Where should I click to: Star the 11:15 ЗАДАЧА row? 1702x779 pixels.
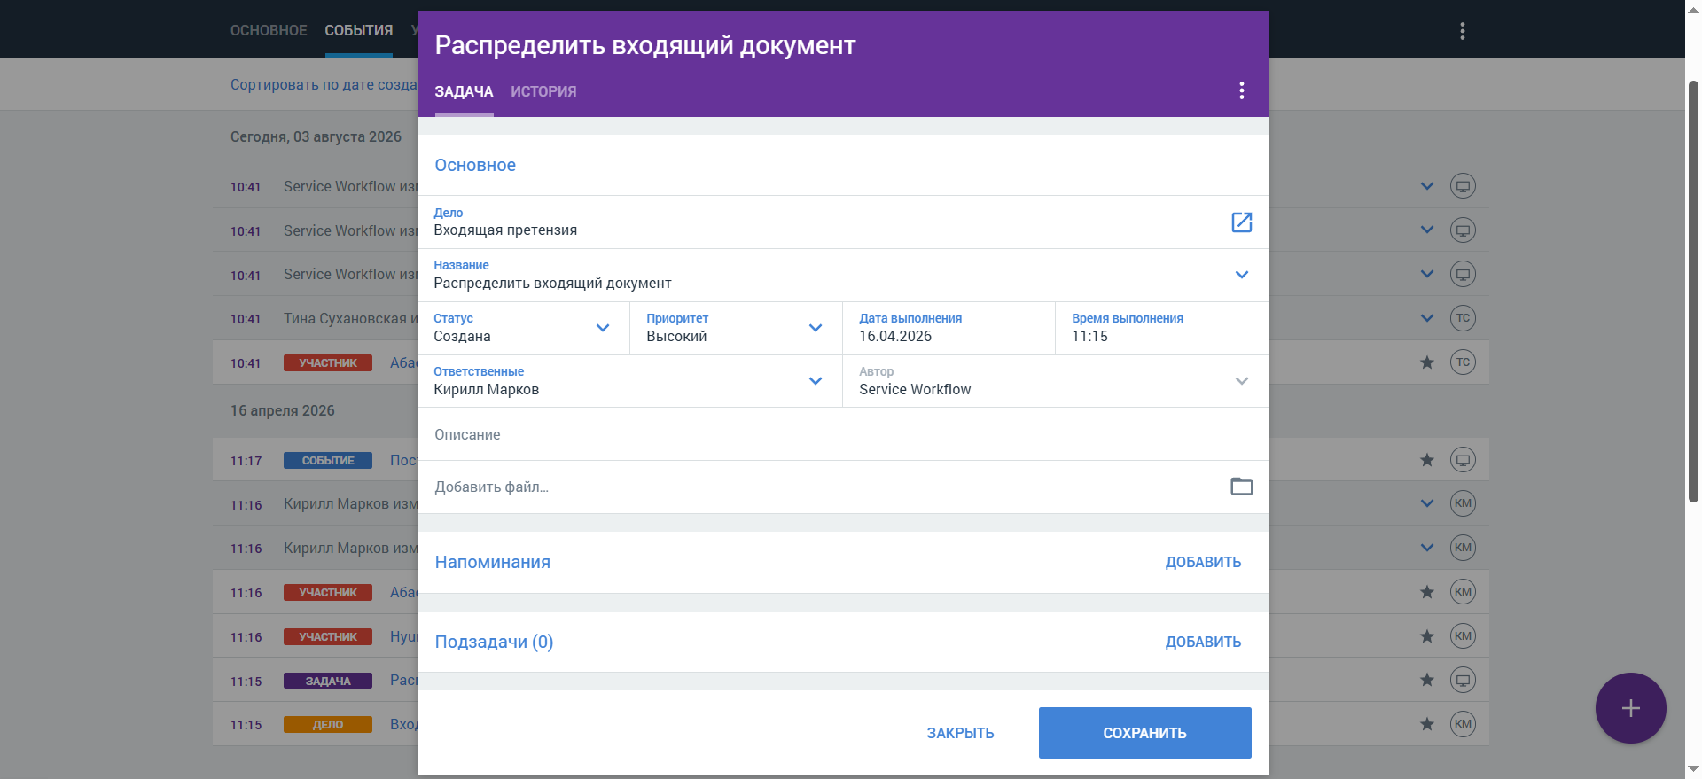click(x=1426, y=680)
